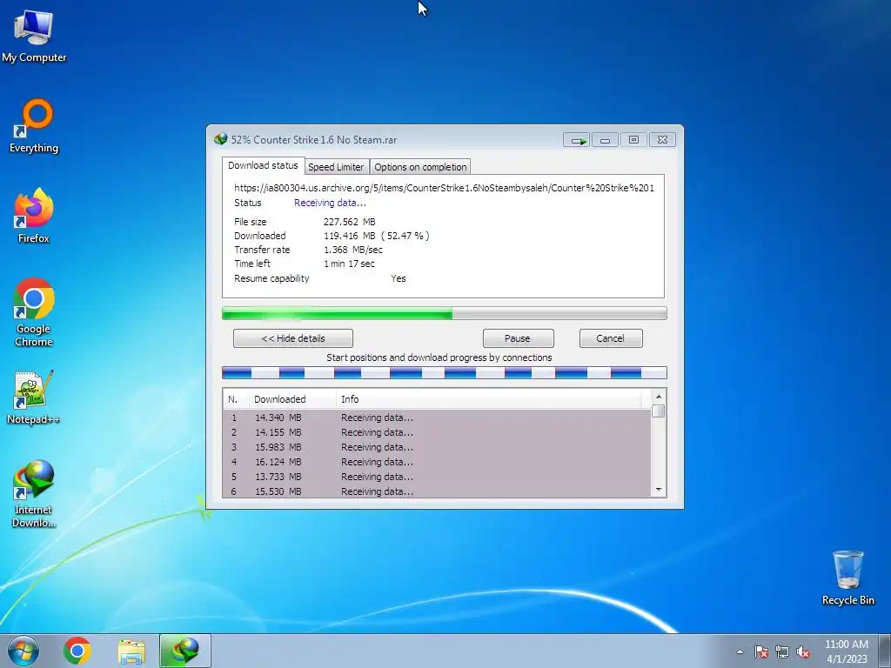The image size is (891, 668).
Task: Select connection row 3 with 15.983 MB
Action: pos(437,447)
